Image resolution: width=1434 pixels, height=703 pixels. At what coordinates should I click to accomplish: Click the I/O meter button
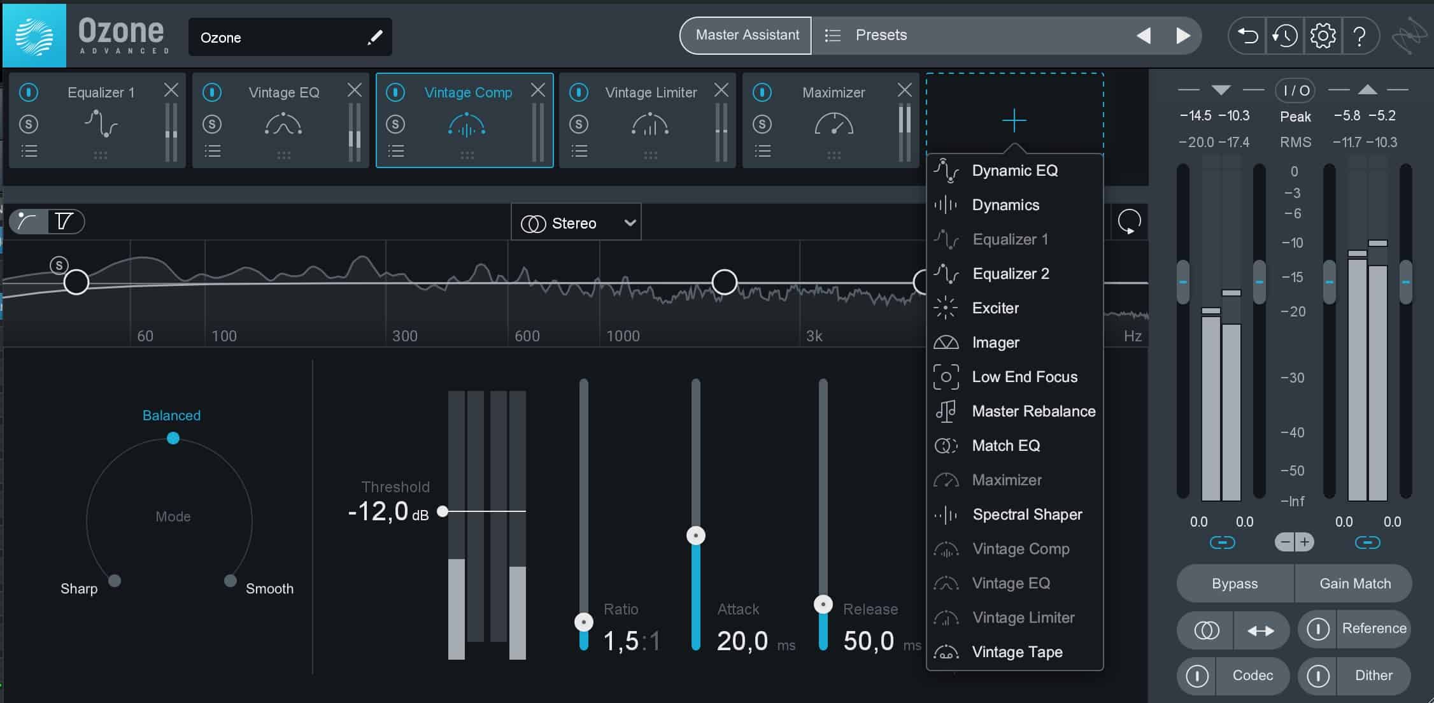[1295, 91]
